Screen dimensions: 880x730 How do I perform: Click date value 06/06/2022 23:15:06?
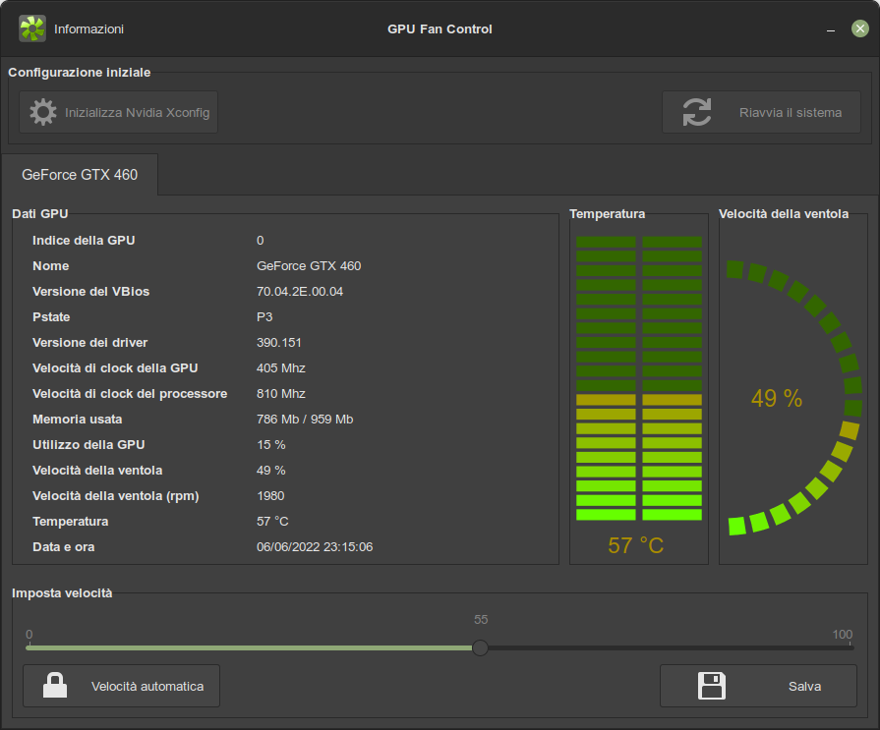coord(315,546)
